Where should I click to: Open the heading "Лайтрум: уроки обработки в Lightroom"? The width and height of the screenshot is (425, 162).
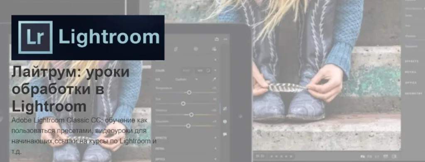tap(71, 90)
